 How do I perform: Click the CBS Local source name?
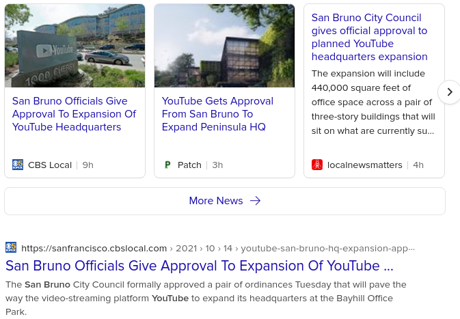(50, 165)
